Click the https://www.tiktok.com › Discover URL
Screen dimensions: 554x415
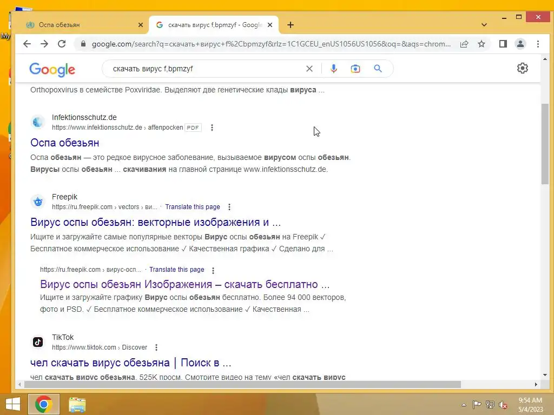point(100,347)
